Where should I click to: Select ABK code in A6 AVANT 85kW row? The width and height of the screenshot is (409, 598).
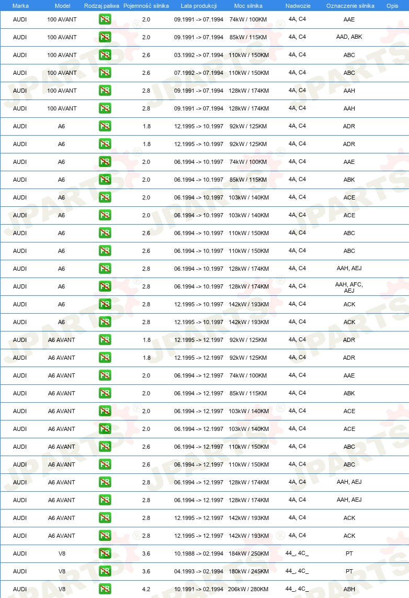coord(349,393)
